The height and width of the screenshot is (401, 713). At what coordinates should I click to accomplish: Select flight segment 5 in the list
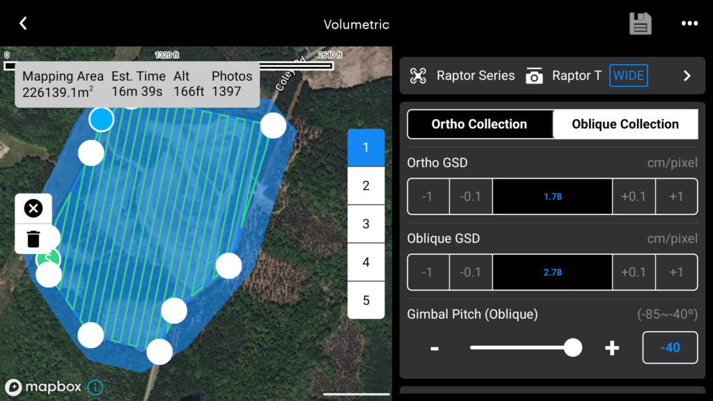click(x=366, y=300)
